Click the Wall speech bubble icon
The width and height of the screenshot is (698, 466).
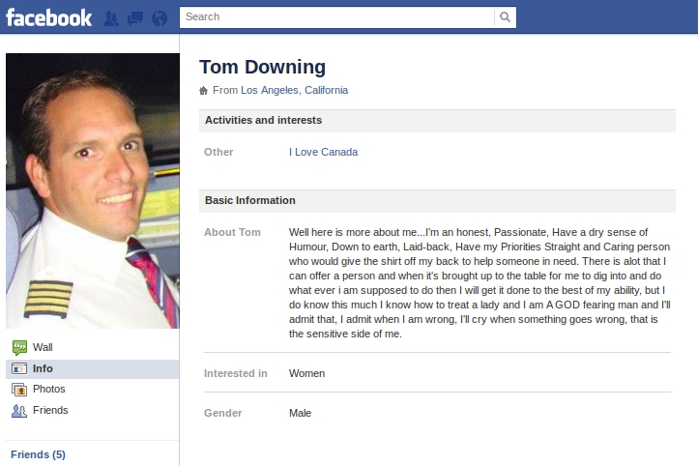click(19, 348)
